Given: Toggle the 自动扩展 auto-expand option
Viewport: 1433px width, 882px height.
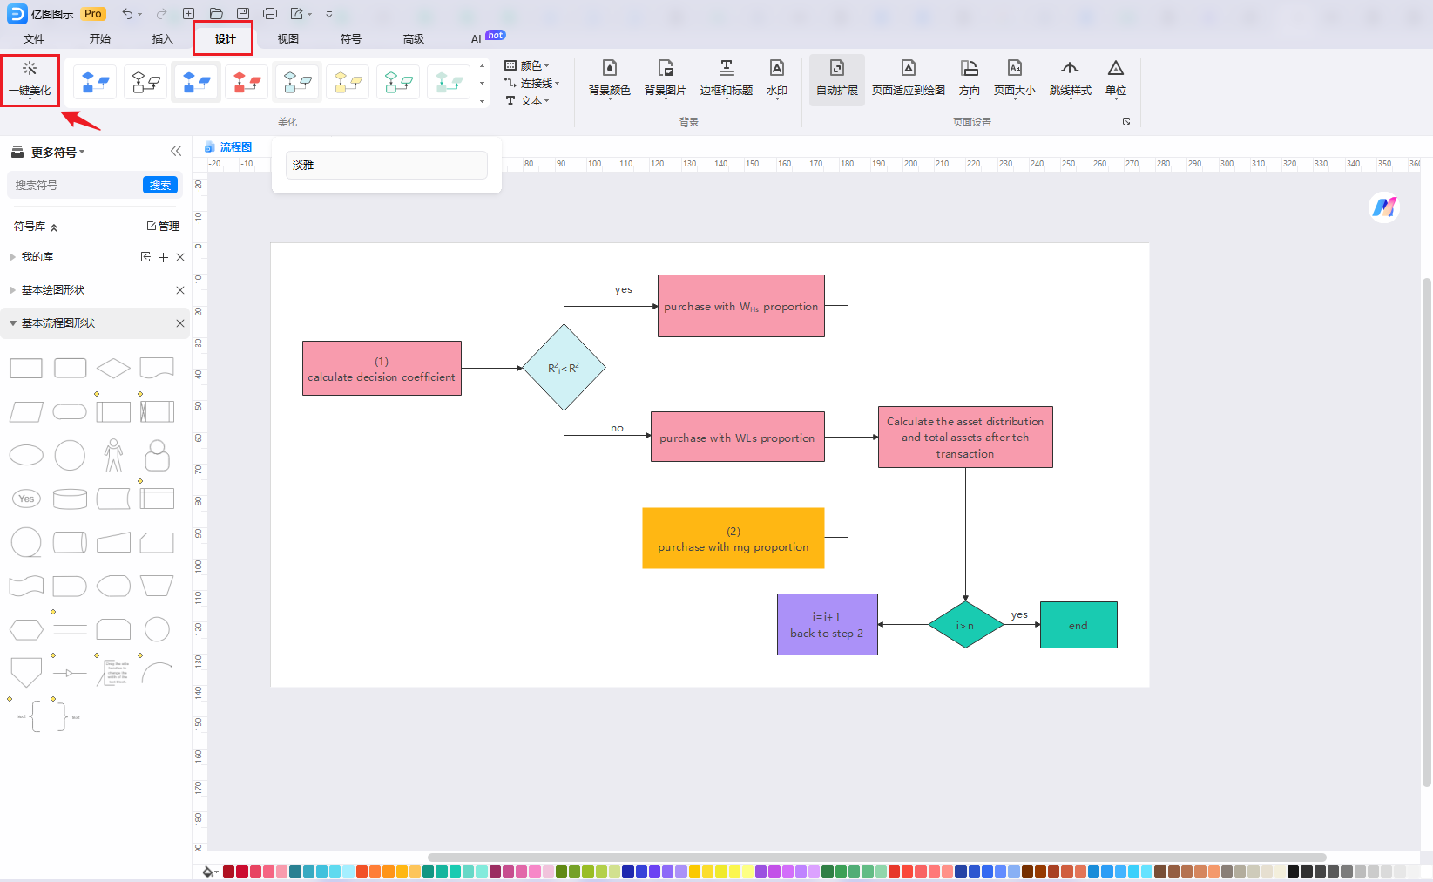Looking at the screenshot, I should pos(836,78).
